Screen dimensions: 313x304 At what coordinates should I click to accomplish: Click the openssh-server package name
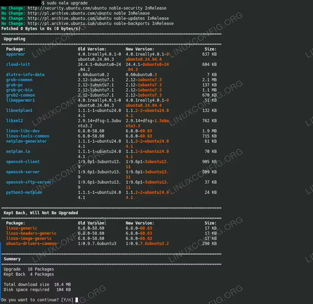coord(23,172)
